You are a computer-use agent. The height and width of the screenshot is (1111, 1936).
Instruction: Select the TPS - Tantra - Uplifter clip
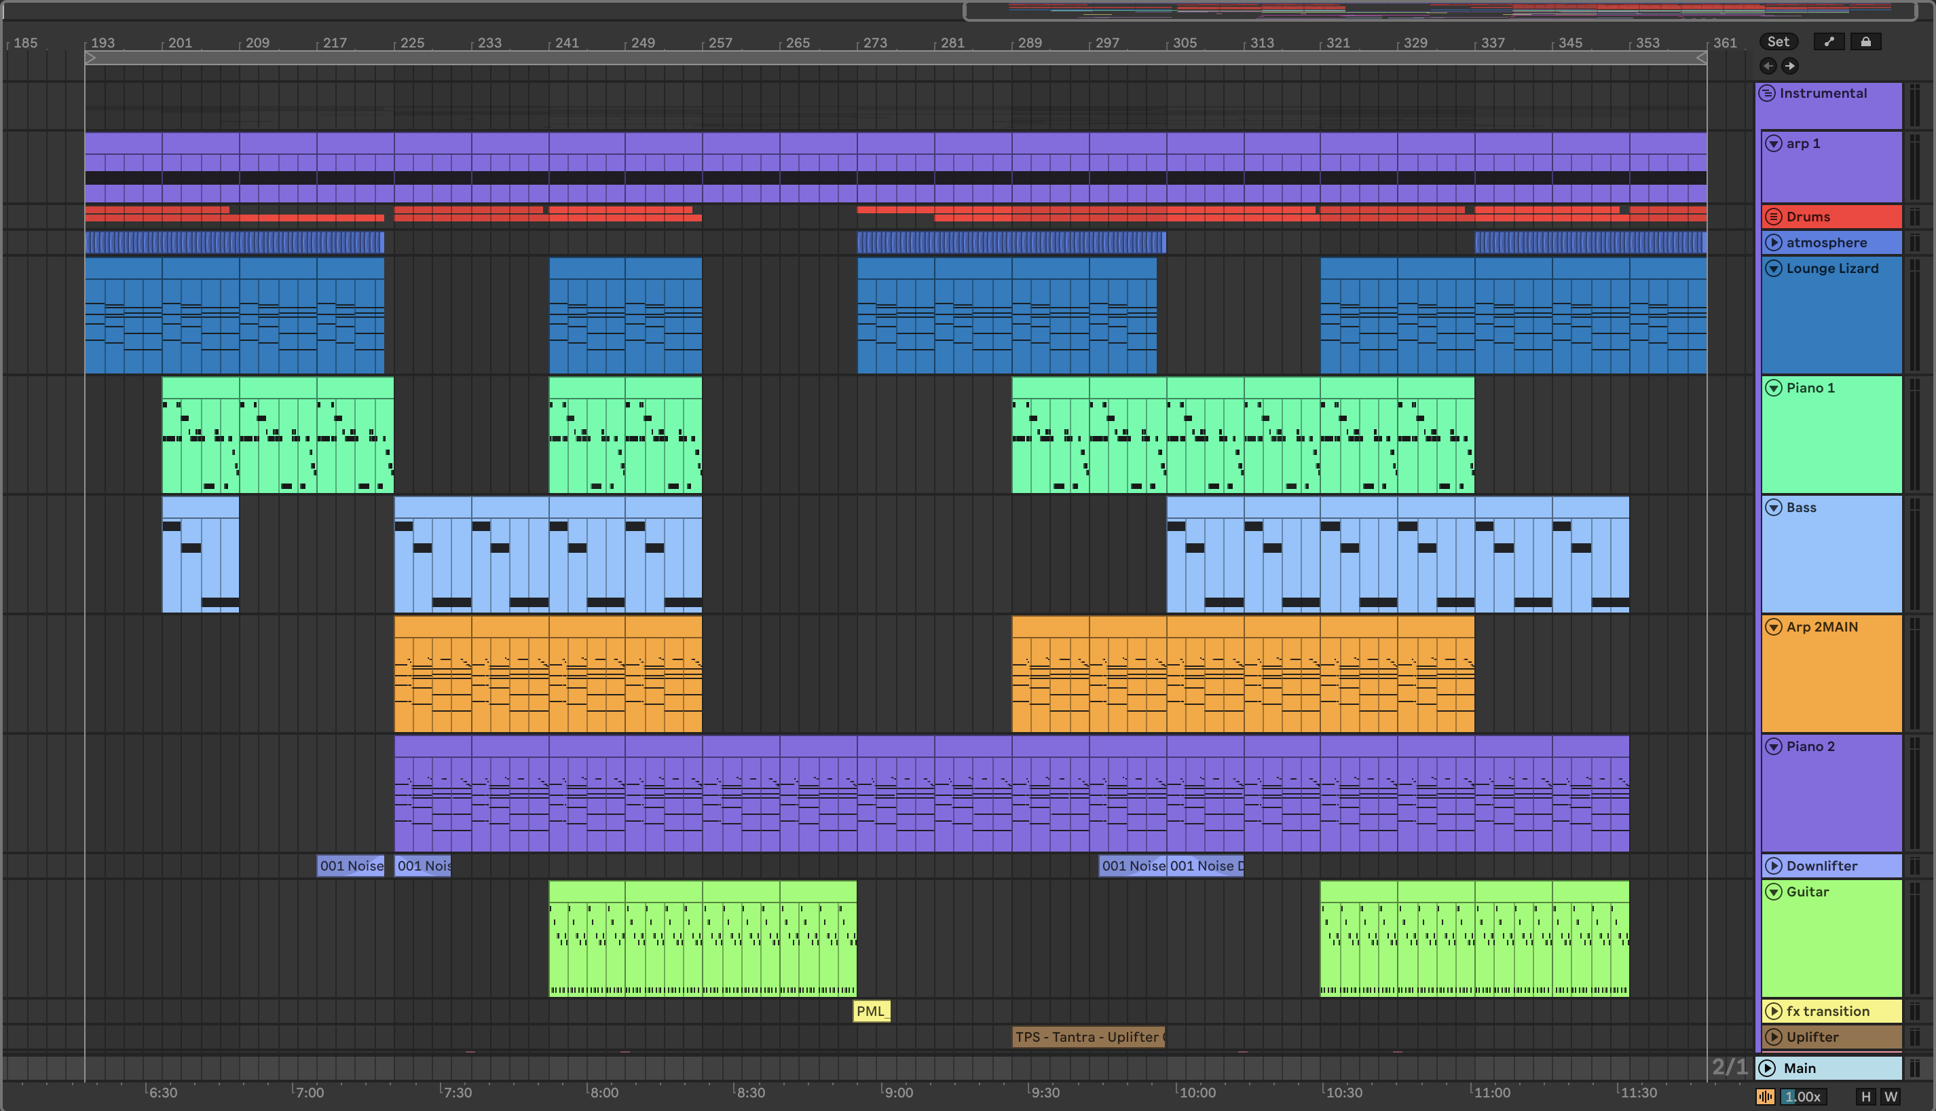click(x=1088, y=1037)
